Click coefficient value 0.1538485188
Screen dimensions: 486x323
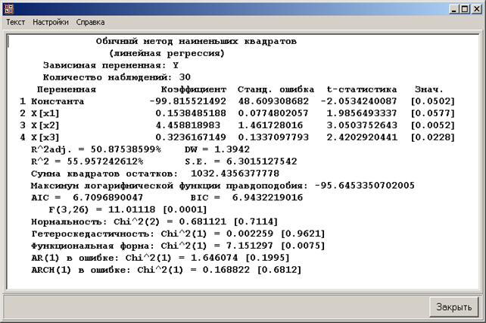(x=191, y=114)
